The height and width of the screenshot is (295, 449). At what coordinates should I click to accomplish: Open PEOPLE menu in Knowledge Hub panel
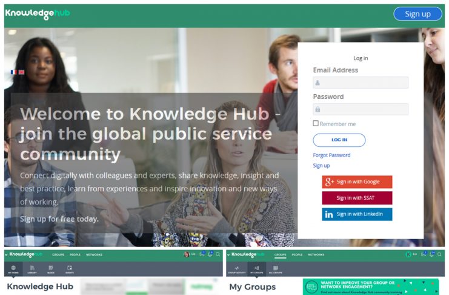click(75, 255)
